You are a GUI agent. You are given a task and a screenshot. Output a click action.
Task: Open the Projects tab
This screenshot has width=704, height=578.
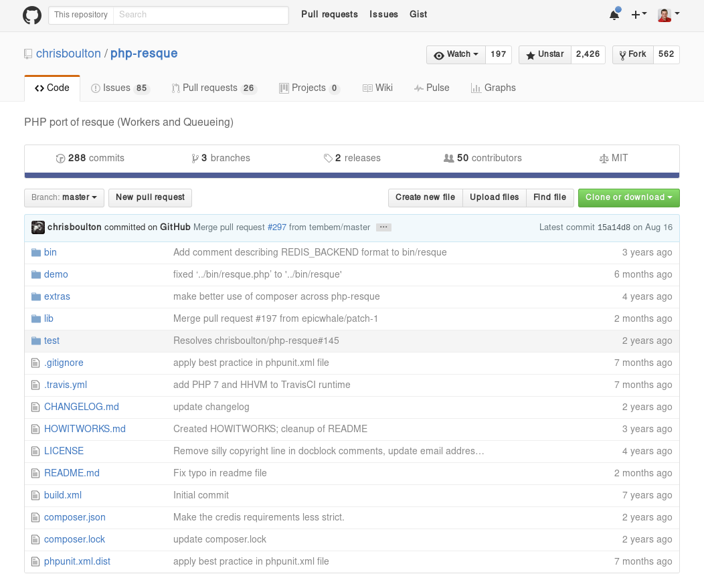point(309,88)
